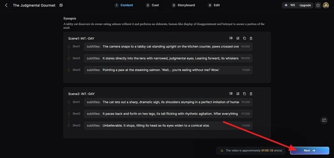Click Scene1 Shot3 subtitle about steaming salmon
The height and width of the screenshot is (158, 334).
click(168, 70)
